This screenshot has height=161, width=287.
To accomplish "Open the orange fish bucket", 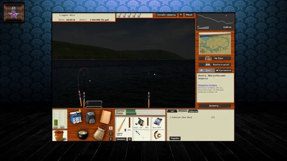I will pyautogui.click(x=59, y=136).
